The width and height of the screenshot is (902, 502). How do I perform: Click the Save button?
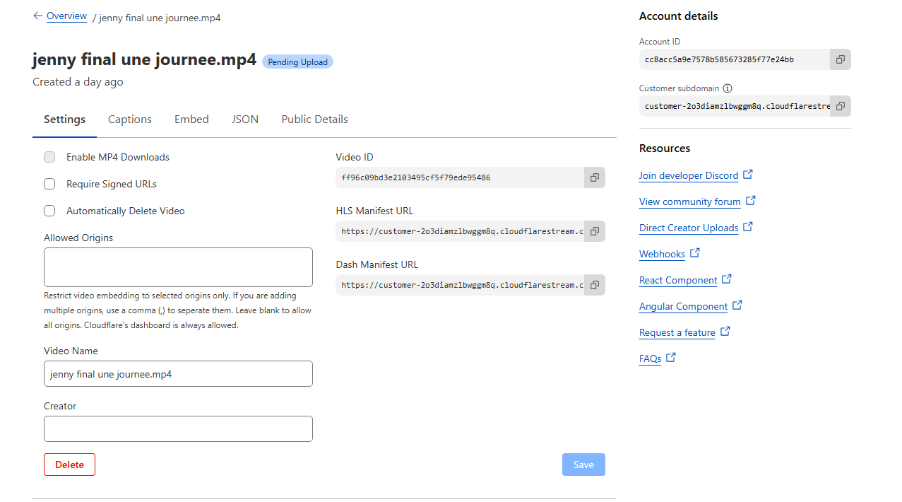(583, 465)
